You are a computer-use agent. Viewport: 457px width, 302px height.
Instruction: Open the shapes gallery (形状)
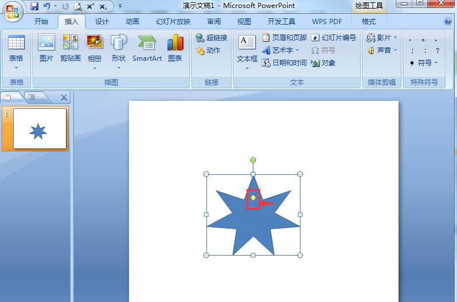coord(119,48)
